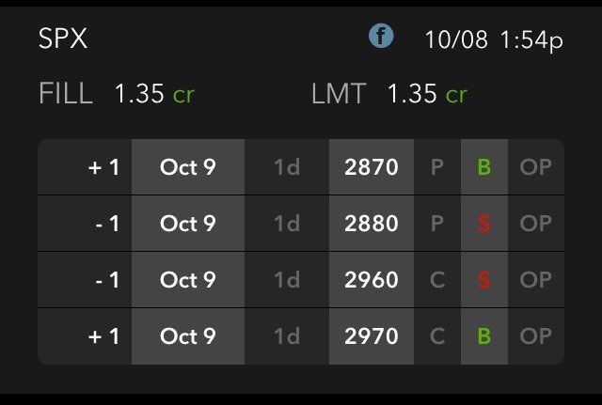602x405 pixels.
Task: Toggle C call indicator on 2960 row
Action: coord(437,279)
